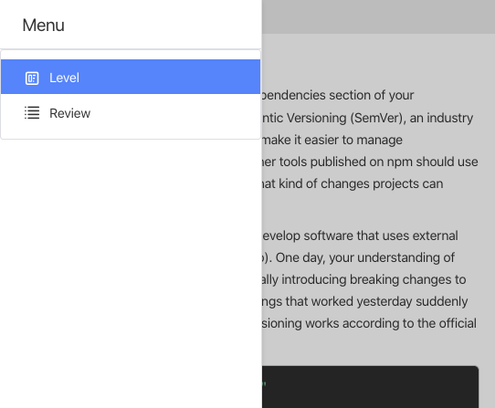Screen dimensions: 495x408
Task: Open the Review menu item
Action: point(131,113)
